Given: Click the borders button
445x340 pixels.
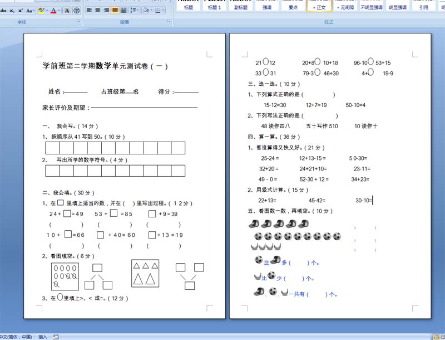Looking at the screenshot, I should pyautogui.click(x=158, y=10).
